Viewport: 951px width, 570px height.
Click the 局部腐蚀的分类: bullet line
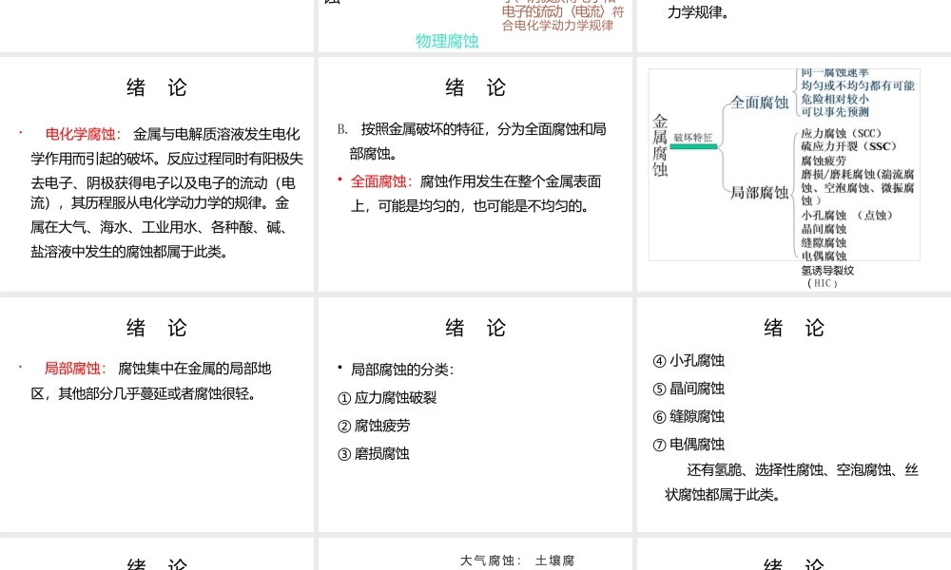402,370
